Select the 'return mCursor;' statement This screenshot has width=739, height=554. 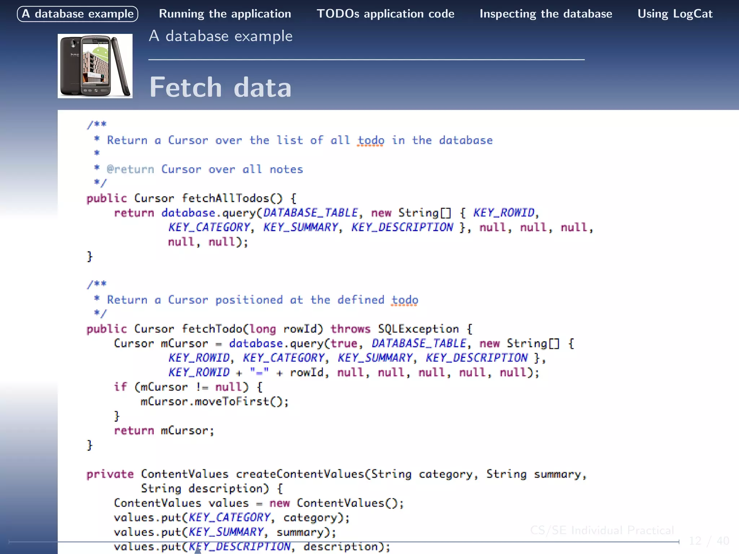coord(164,431)
